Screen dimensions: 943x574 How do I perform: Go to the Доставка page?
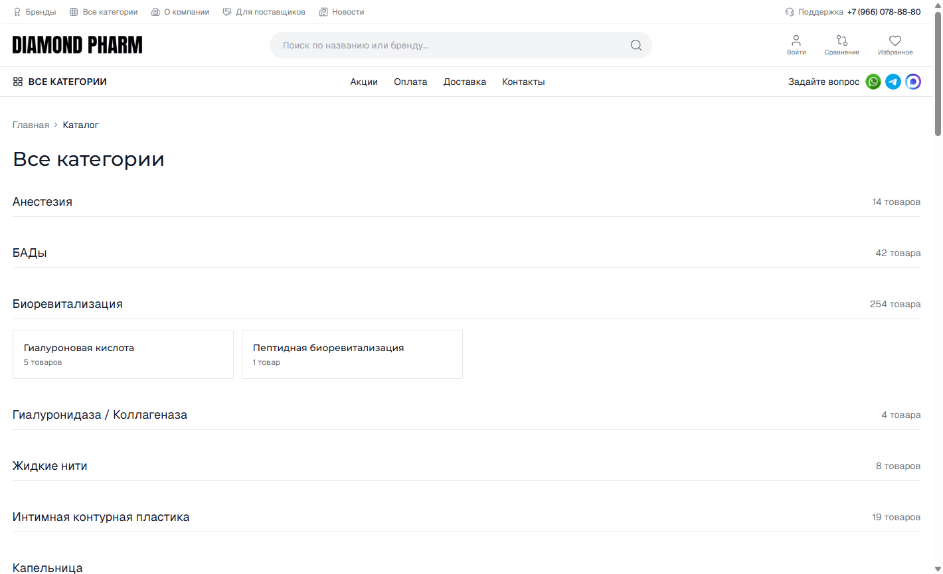[464, 82]
